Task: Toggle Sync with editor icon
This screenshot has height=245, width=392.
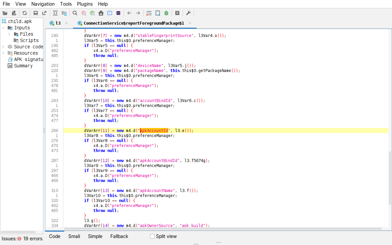Action: [55, 13]
